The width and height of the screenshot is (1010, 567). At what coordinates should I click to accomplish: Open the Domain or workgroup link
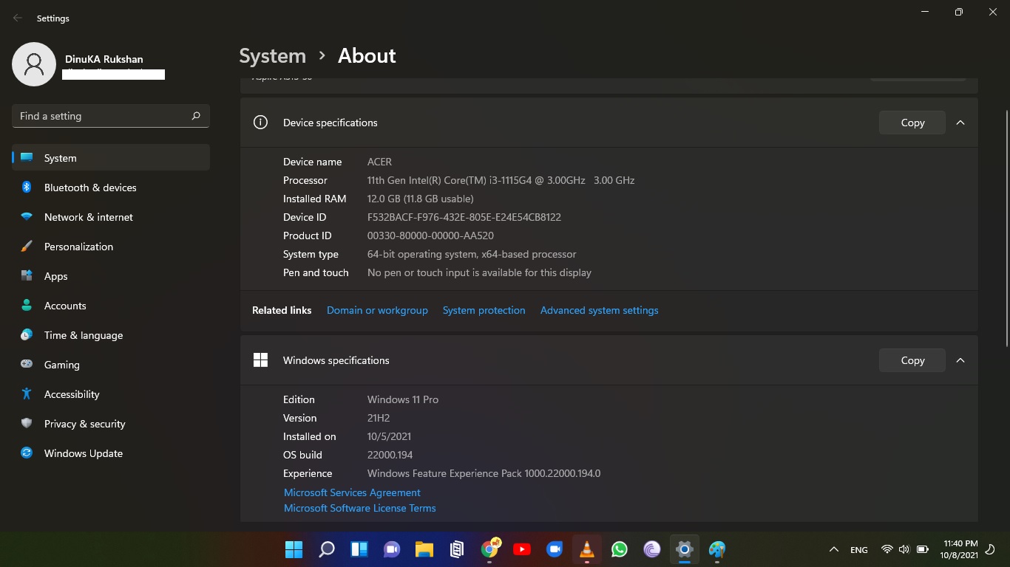coord(377,310)
